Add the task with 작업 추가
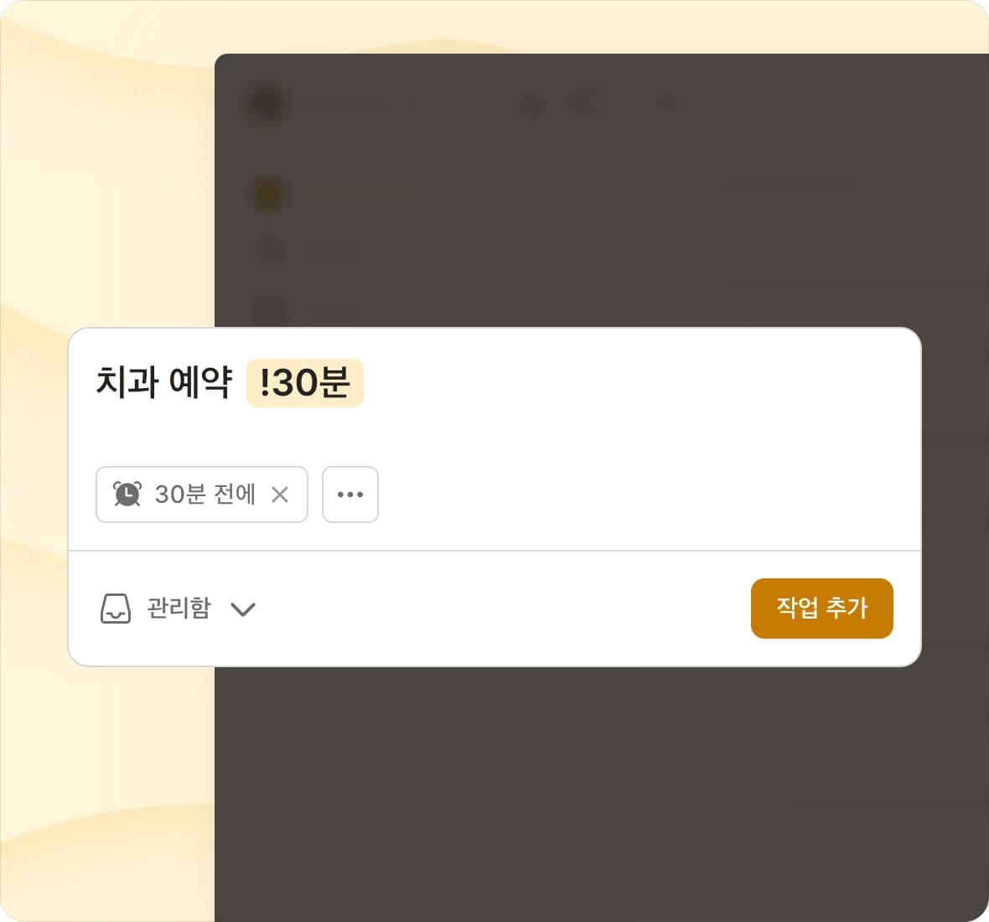The width and height of the screenshot is (989, 922). click(x=822, y=608)
